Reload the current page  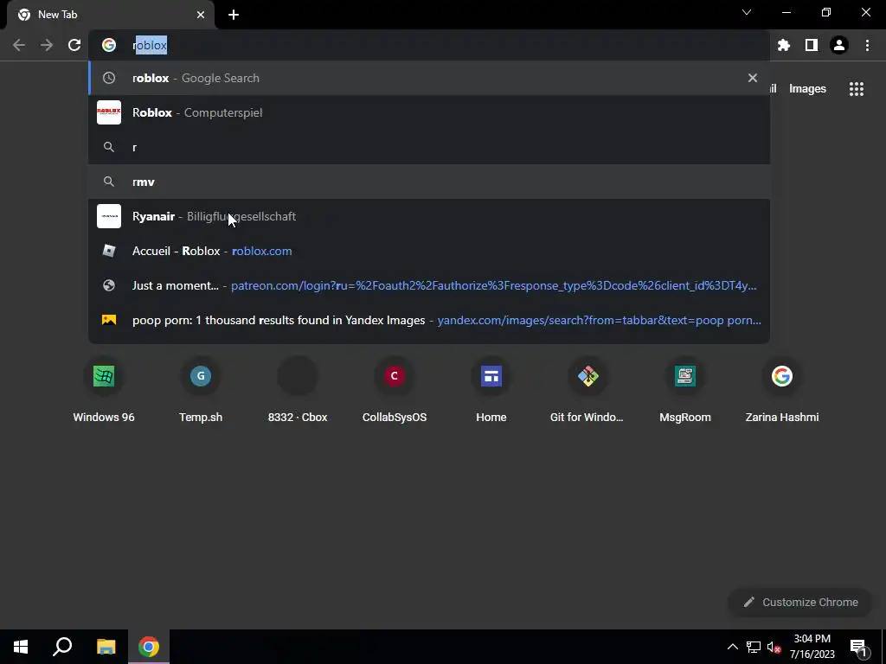click(x=74, y=45)
